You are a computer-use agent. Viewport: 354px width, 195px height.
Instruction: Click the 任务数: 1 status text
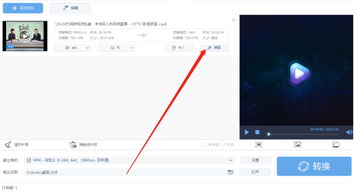click(x=9, y=188)
